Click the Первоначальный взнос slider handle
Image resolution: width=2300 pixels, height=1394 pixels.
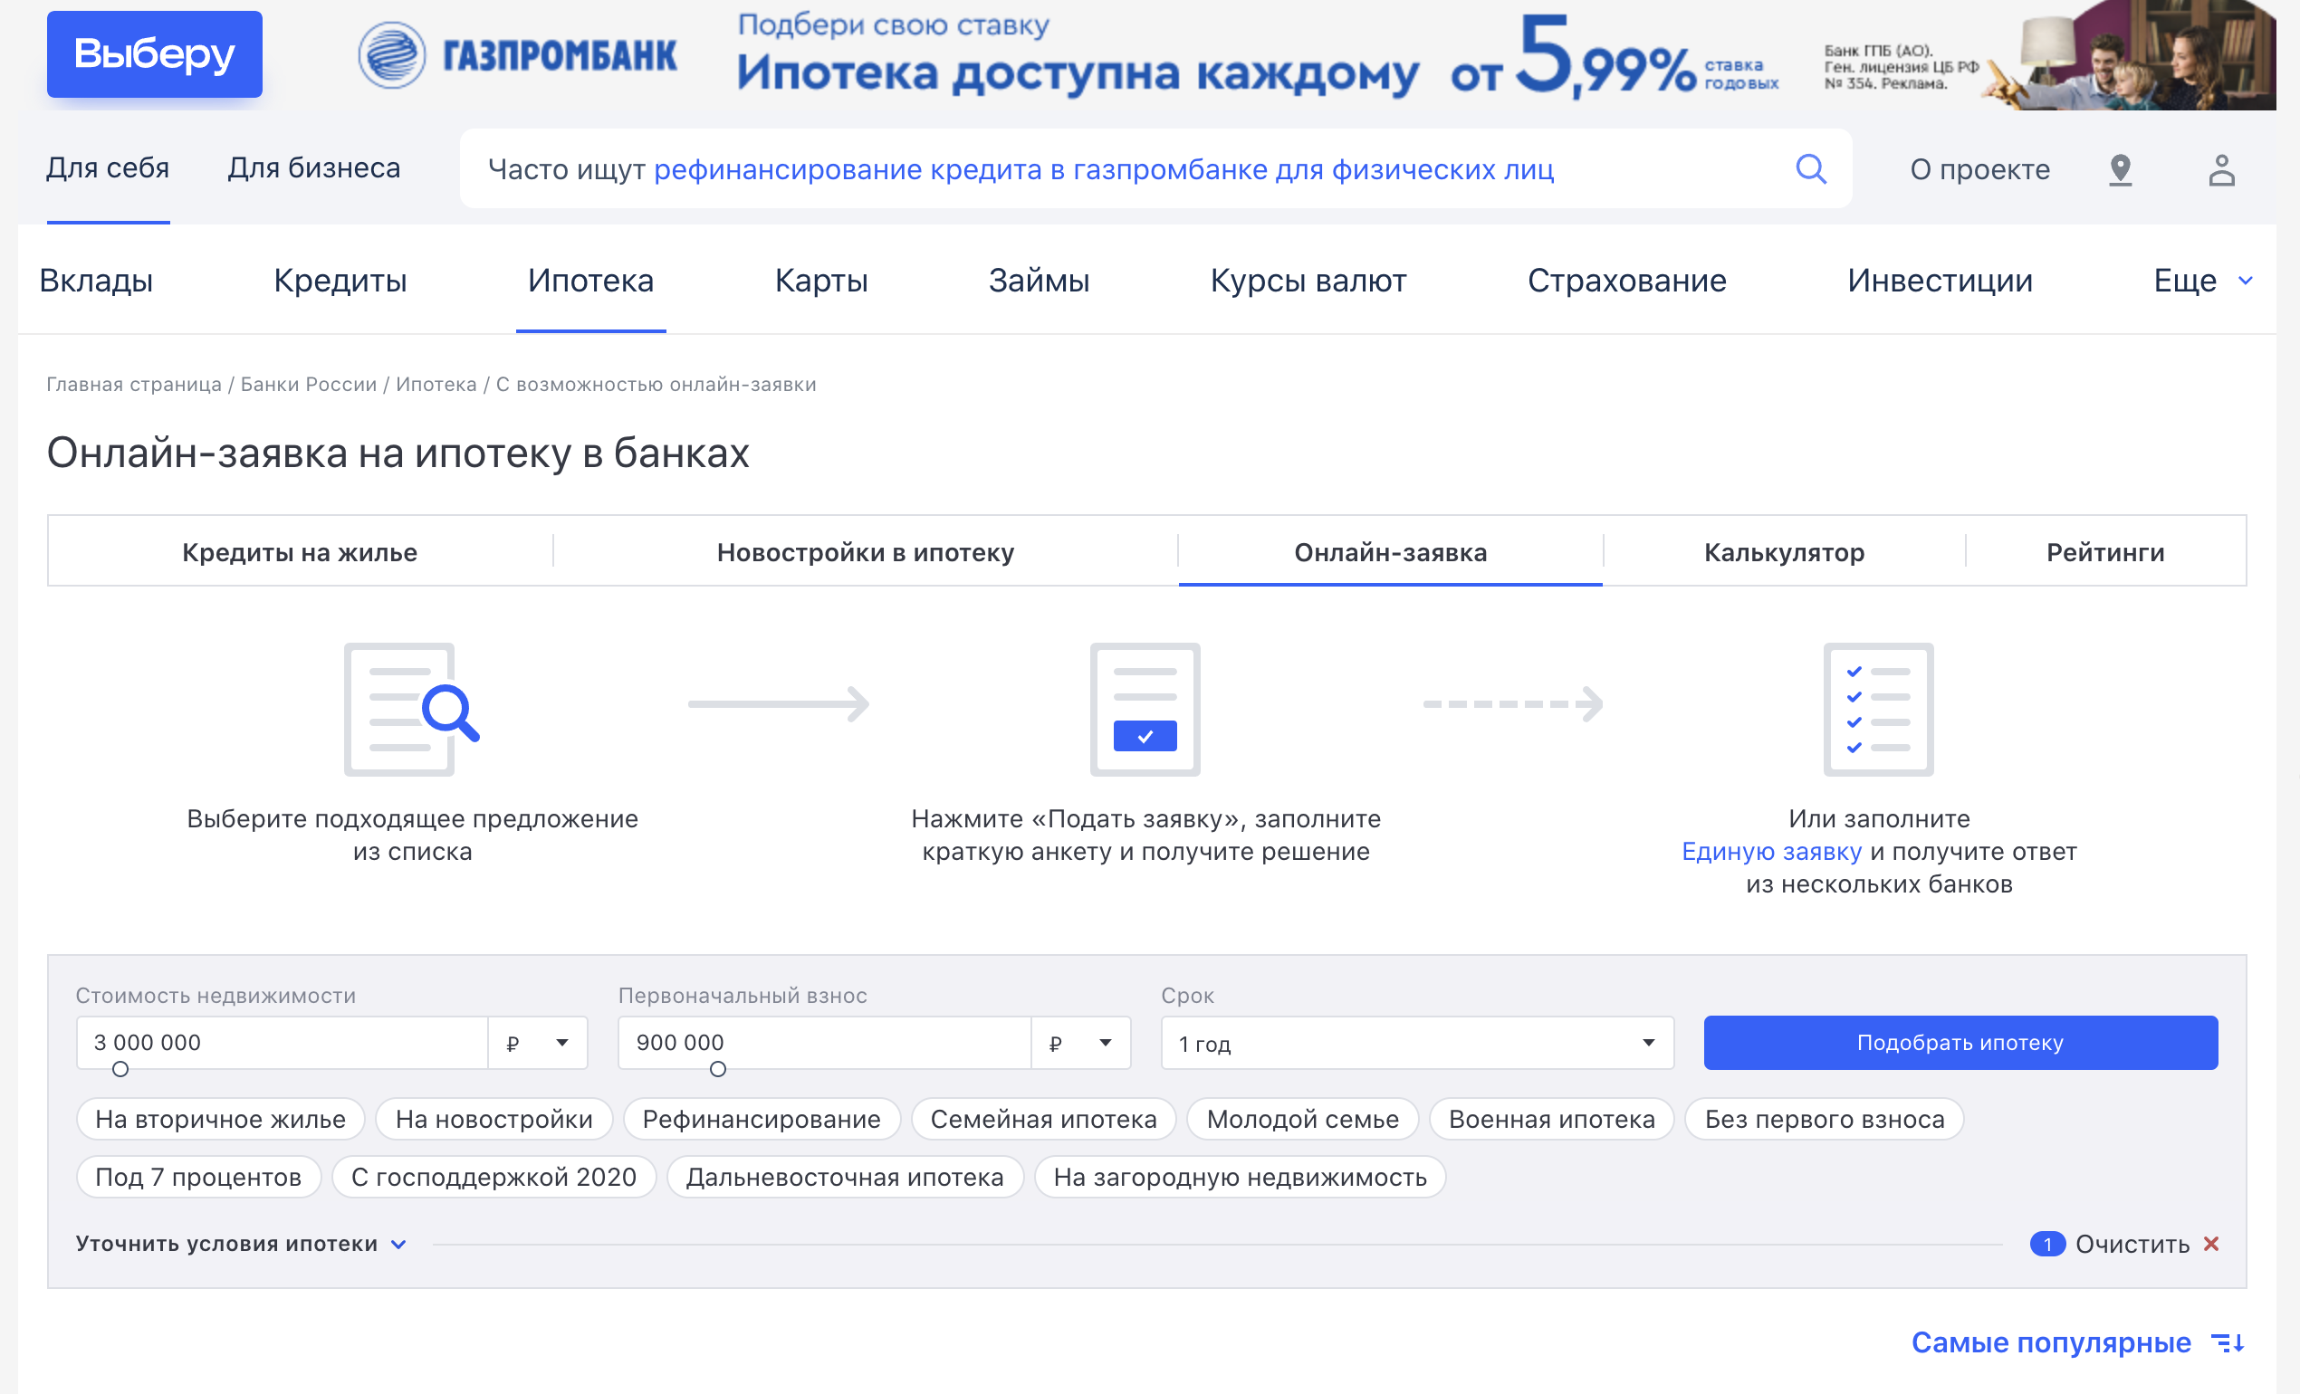[x=718, y=1069]
